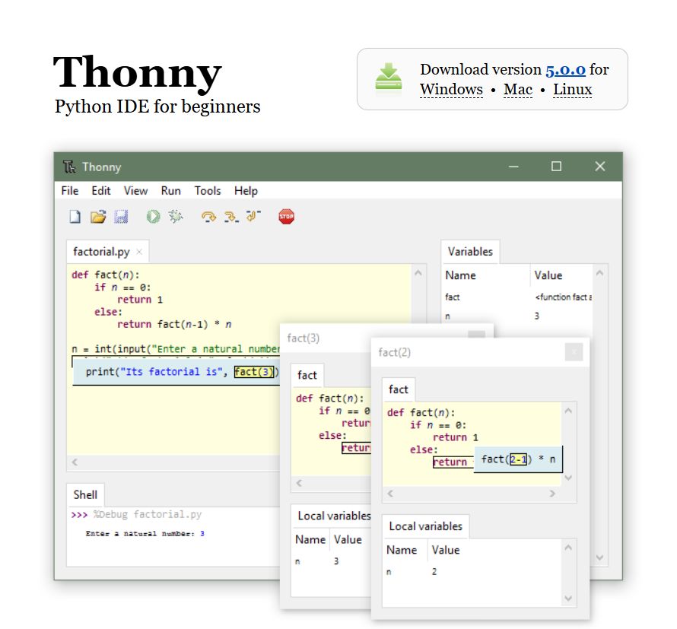The image size is (677, 629).
Task: Select the fact tab in fact(3) window
Action: 307,375
